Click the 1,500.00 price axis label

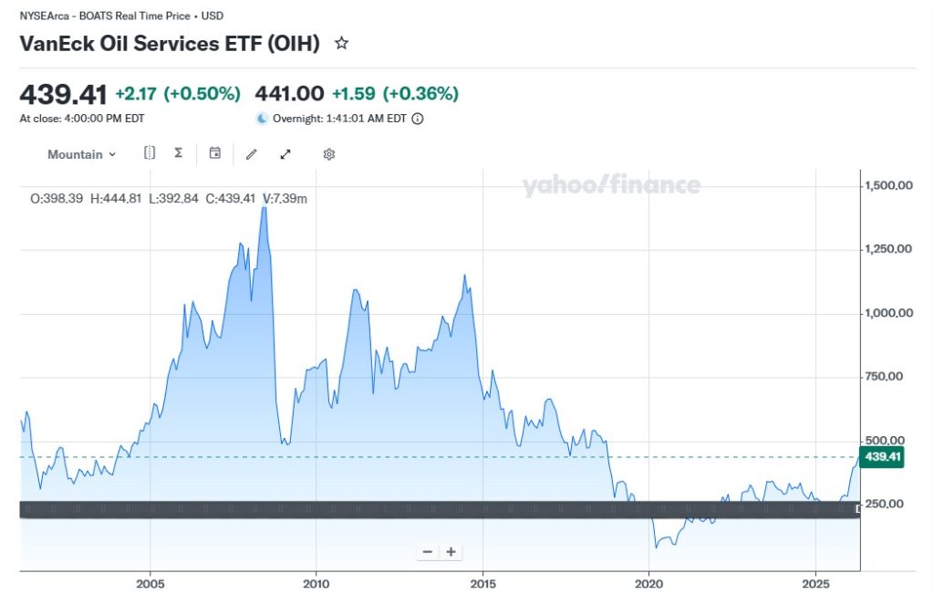[x=890, y=186]
